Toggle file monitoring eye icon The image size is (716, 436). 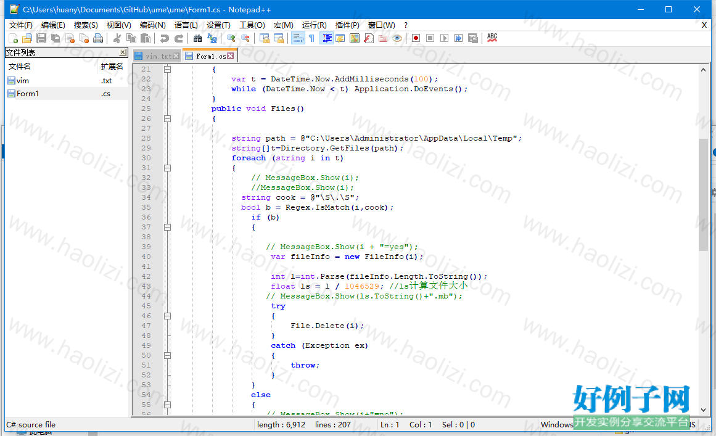(397, 38)
